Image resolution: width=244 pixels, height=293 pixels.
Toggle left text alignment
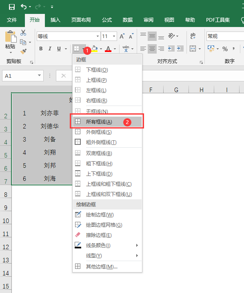pos(143,49)
